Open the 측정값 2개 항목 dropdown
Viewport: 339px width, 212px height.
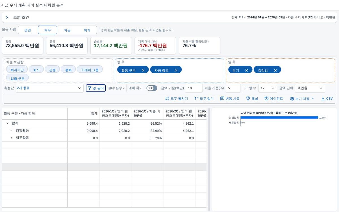49,88
